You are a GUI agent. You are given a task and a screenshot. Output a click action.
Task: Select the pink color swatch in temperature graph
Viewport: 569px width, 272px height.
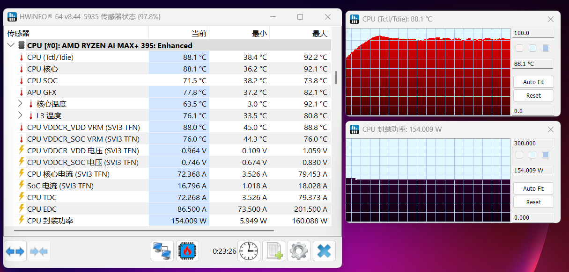(x=519, y=48)
